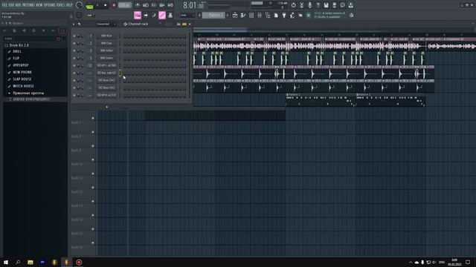This screenshot has height=267, width=476.
Task: Open the Line snap dropdown
Action: click(x=187, y=15)
